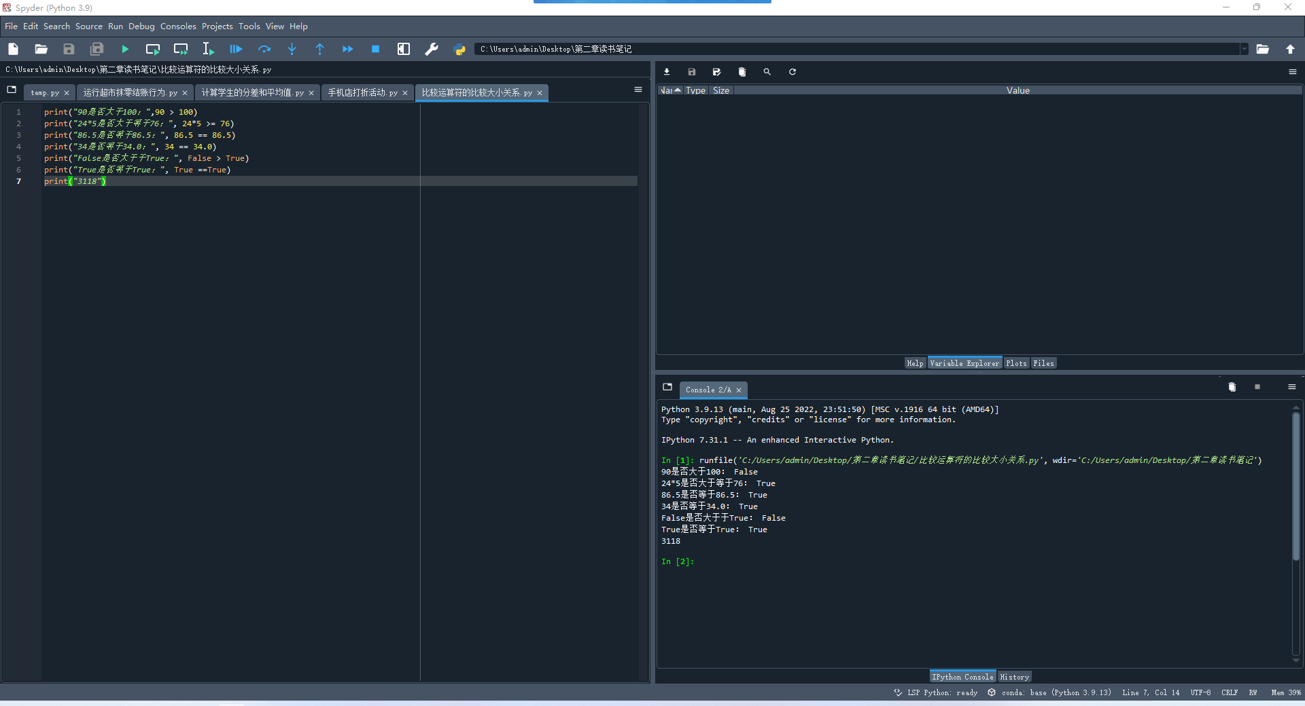This screenshot has height=706, width=1305.
Task: Open the Debug menu
Action: (142, 26)
